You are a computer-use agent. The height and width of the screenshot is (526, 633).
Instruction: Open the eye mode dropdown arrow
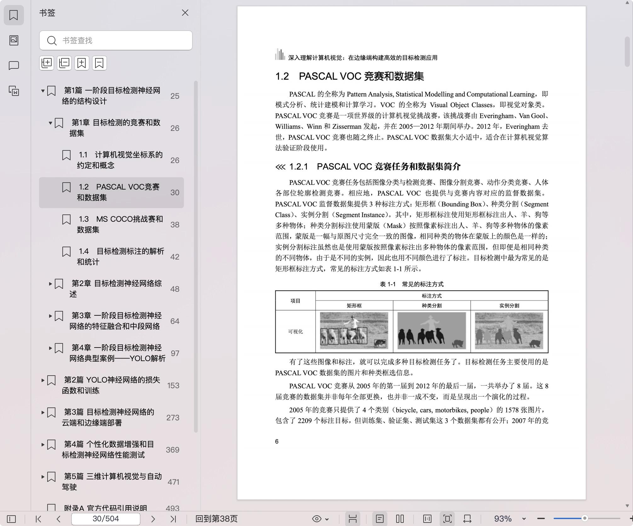coord(327,519)
